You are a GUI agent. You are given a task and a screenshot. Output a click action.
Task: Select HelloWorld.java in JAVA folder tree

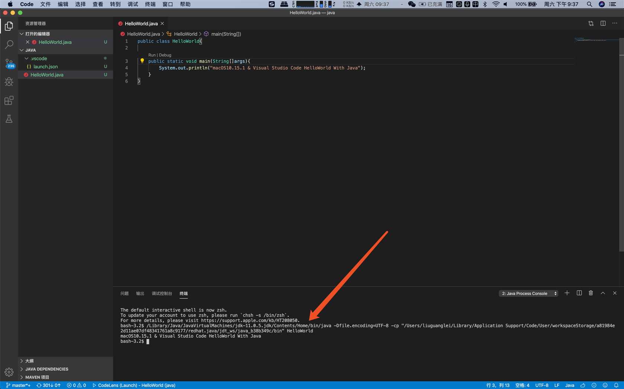pyautogui.click(x=65, y=75)
